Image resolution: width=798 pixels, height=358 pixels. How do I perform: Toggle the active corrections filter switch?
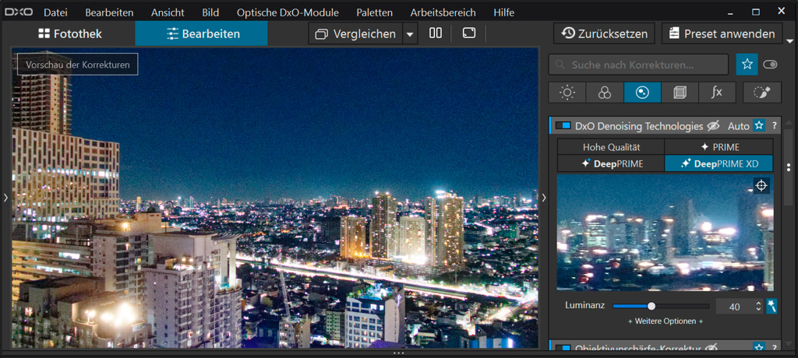[771, 65]
